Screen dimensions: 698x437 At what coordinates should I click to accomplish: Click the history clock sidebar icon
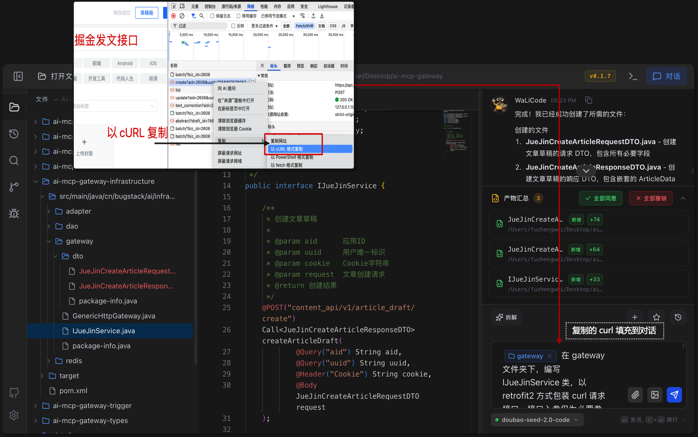tap(14, 134)
